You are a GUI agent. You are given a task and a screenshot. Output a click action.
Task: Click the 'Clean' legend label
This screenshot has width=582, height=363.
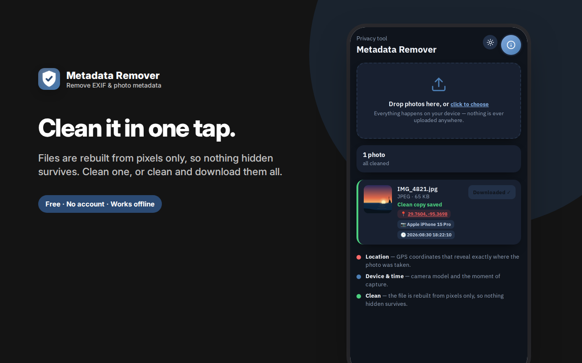coord(373,296)
